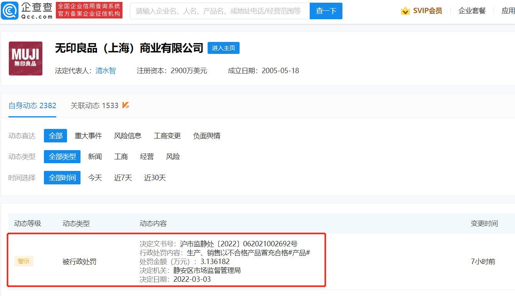Select 重大事件 in 动态直达 filter
This screenshot has height=296, width=515.
(88, 136)
